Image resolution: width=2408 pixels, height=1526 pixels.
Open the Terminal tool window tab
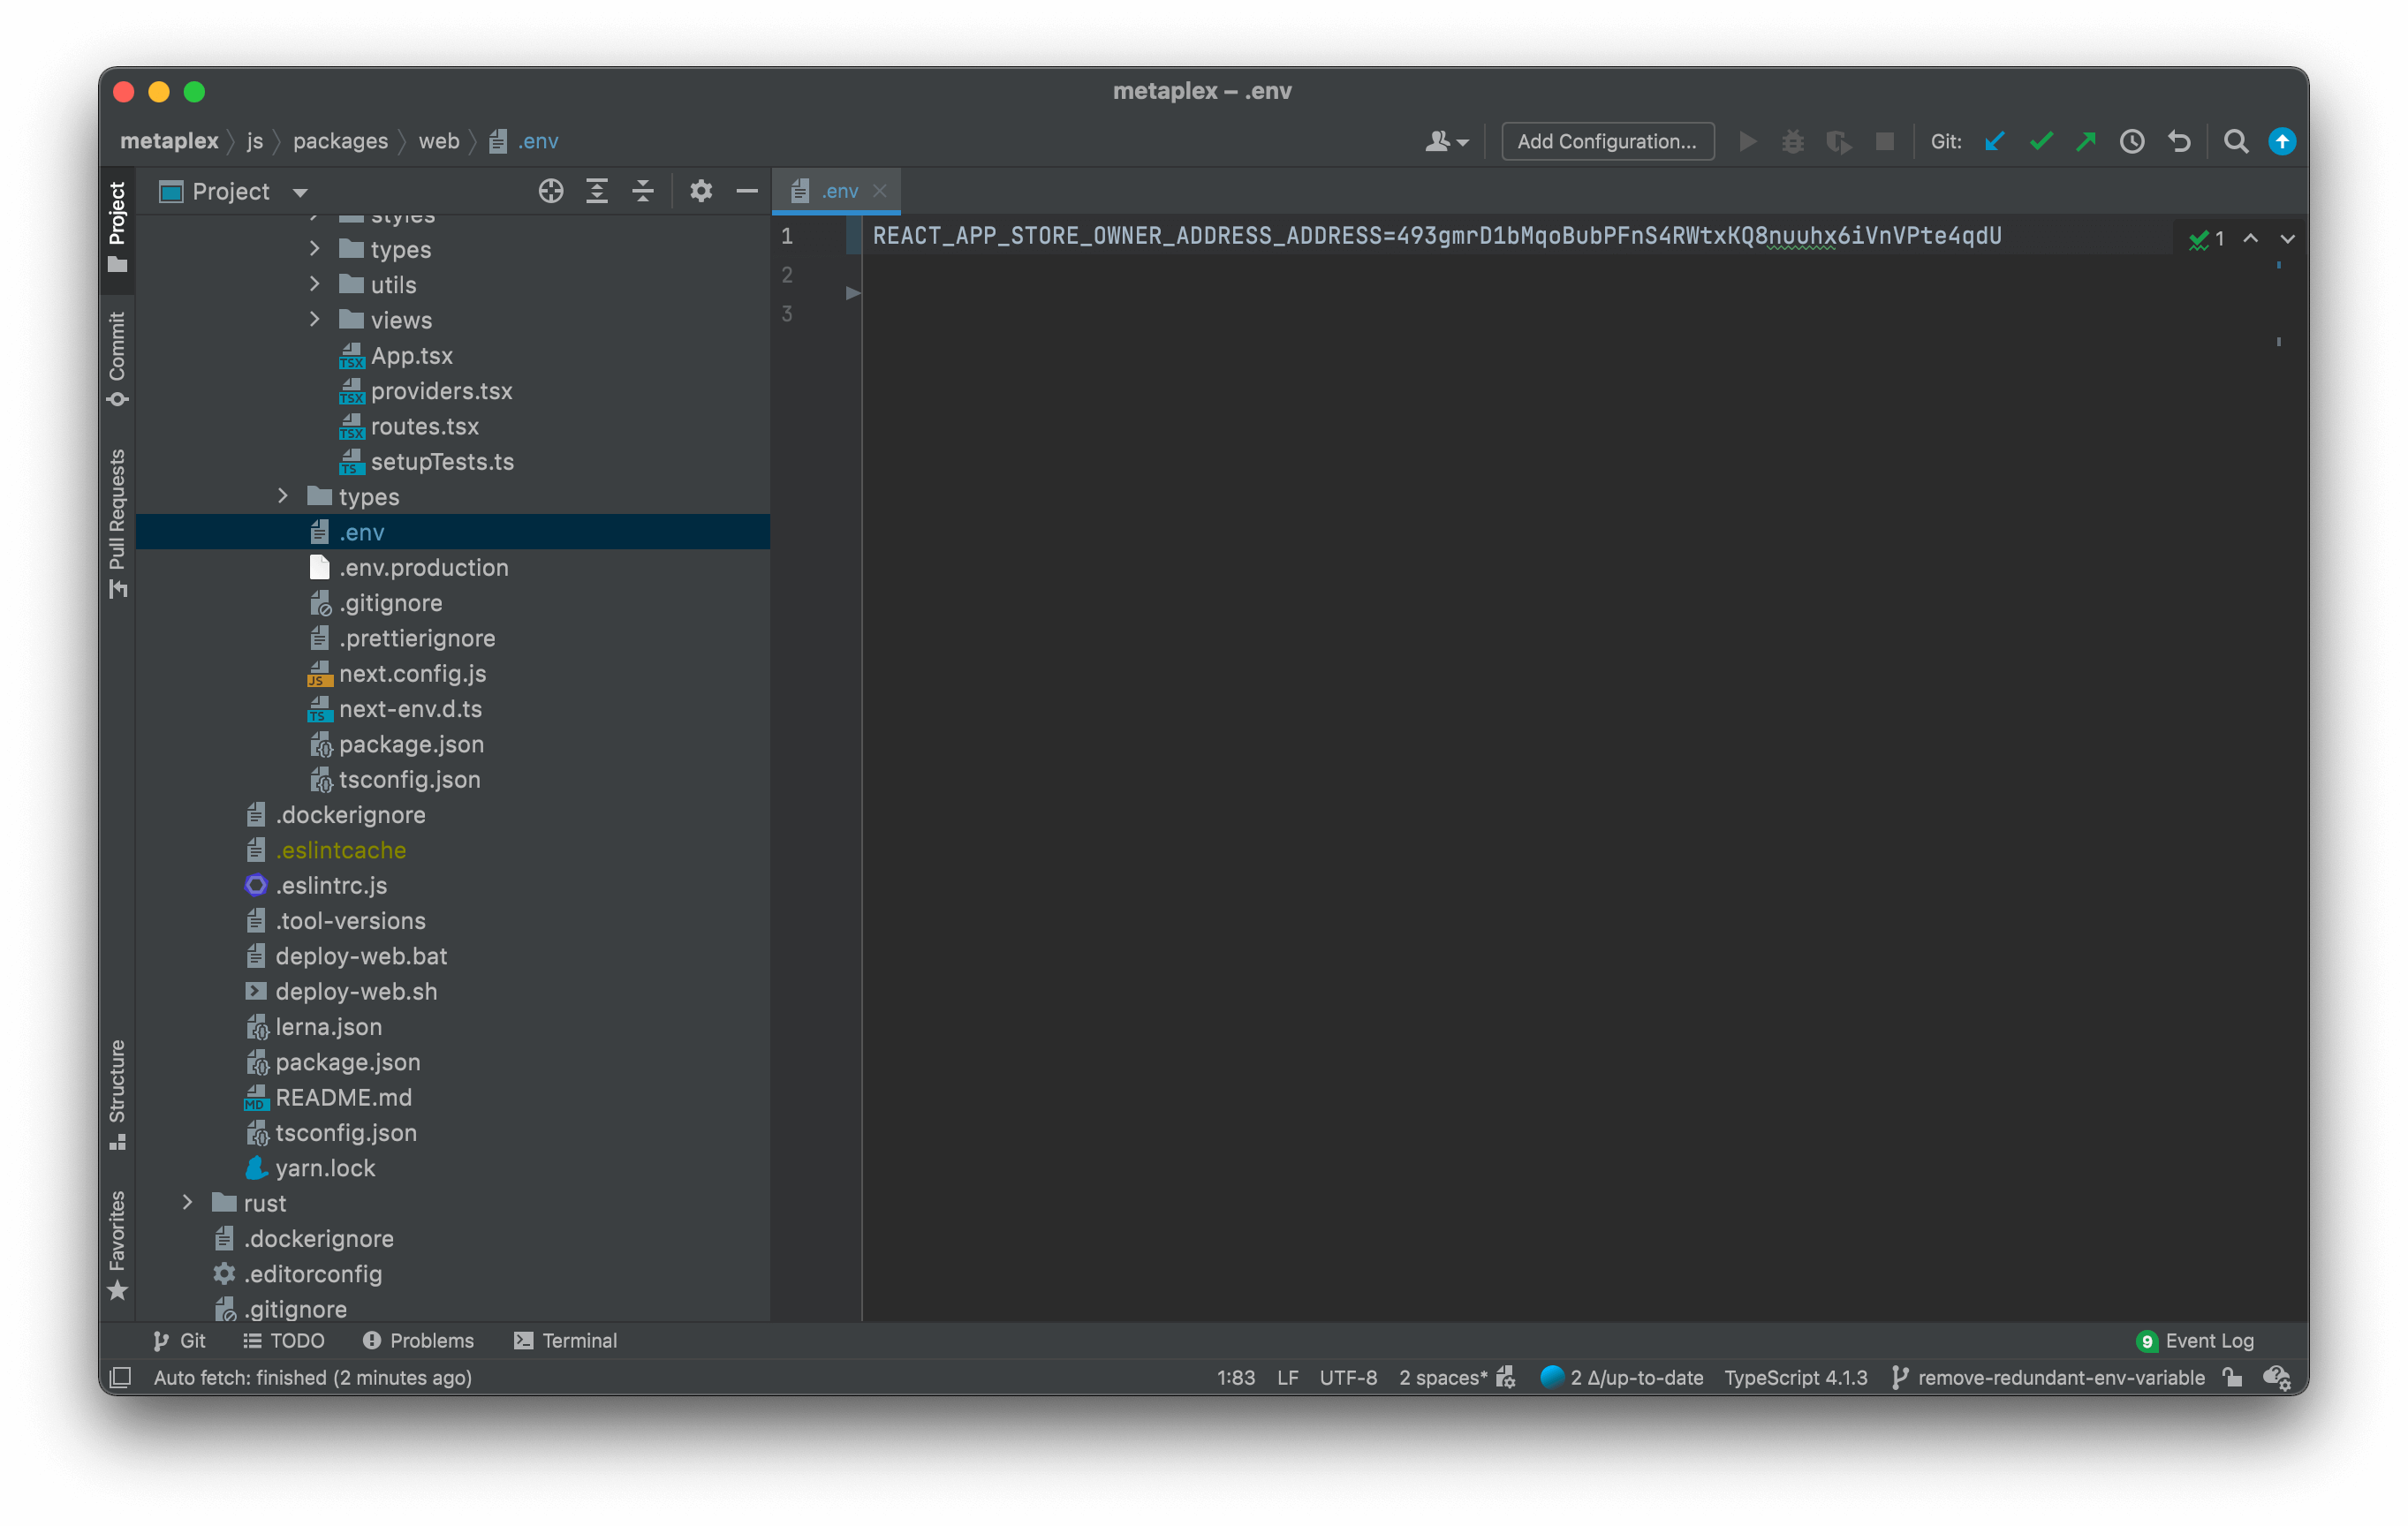[565, 1341]
